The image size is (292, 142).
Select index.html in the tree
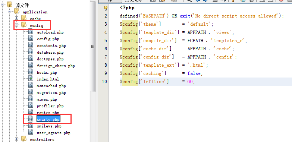(48, 79)
